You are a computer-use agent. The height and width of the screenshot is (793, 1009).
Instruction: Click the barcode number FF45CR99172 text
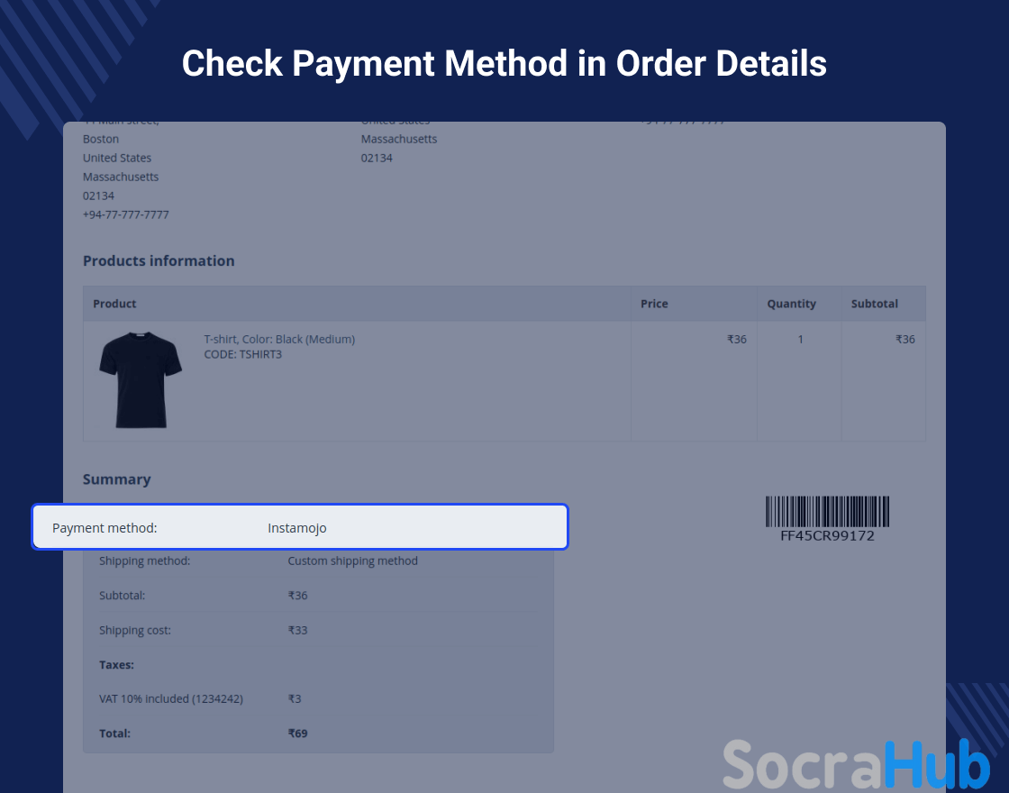(827, 535)
